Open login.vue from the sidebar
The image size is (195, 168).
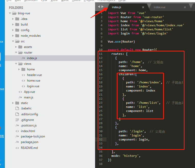(33, 86)
